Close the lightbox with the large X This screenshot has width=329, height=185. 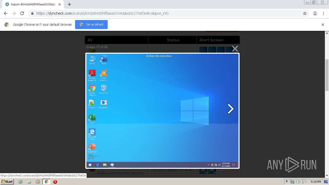[235, 49]
